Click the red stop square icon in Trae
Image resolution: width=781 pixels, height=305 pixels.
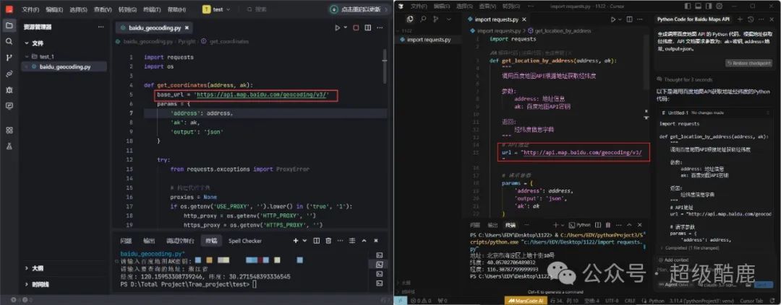(356, 28)
